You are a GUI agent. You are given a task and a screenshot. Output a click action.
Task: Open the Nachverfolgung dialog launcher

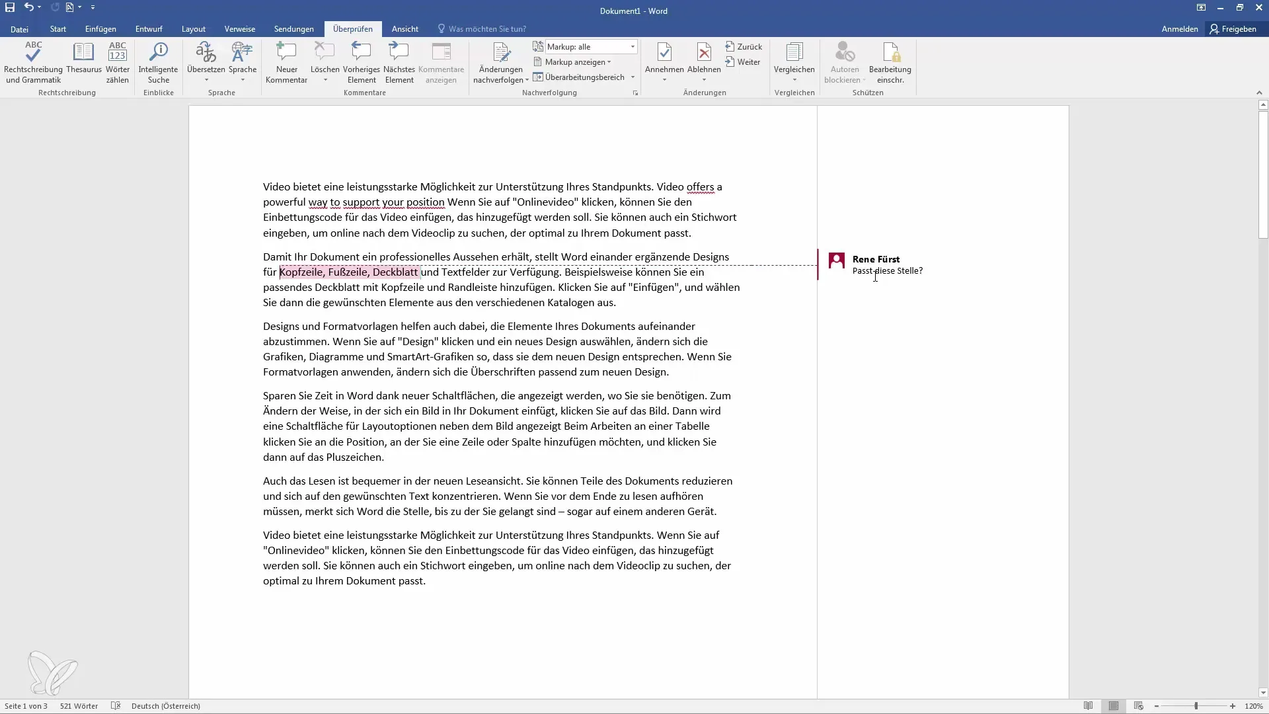pos(635,93)
